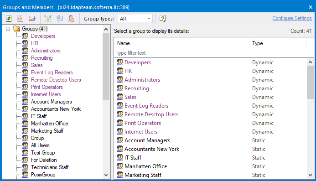316x181 pixels.
Task: Select the Account Managers list row
Action: pyautogui.click(x=211, y=140)
